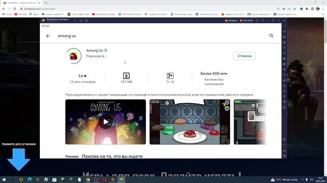Open Chrome extensions puzzle icon
327x183 pixels.
point(307,9)
